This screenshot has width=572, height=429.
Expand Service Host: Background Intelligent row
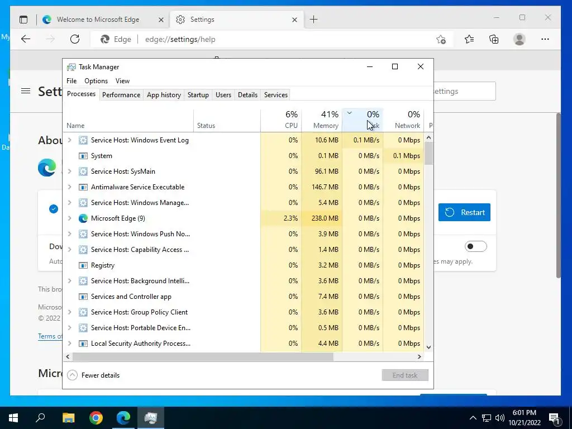tap(70, 281)
